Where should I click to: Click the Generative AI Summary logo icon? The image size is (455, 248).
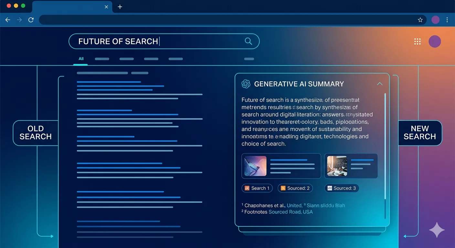pyautogui.click(x=246, y=84)
